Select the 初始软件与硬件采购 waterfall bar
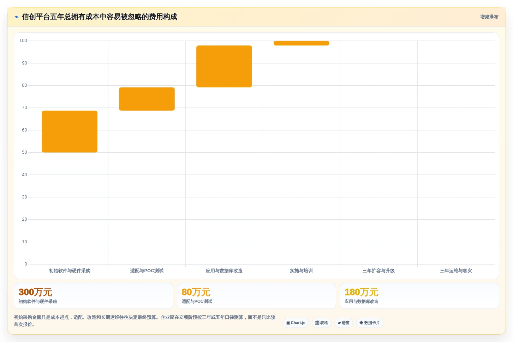 pyautogui.click(x=70, y=132)
